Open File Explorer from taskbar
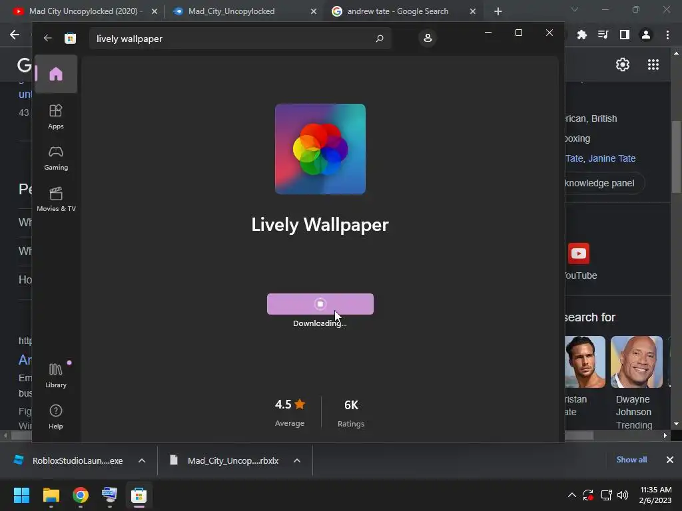 pos(51,495)
